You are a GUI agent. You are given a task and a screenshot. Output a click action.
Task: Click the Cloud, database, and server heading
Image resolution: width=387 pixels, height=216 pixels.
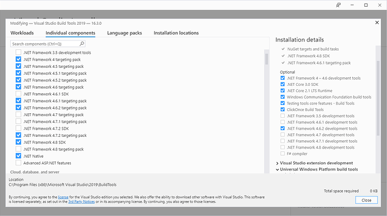[x=35, y=172]
